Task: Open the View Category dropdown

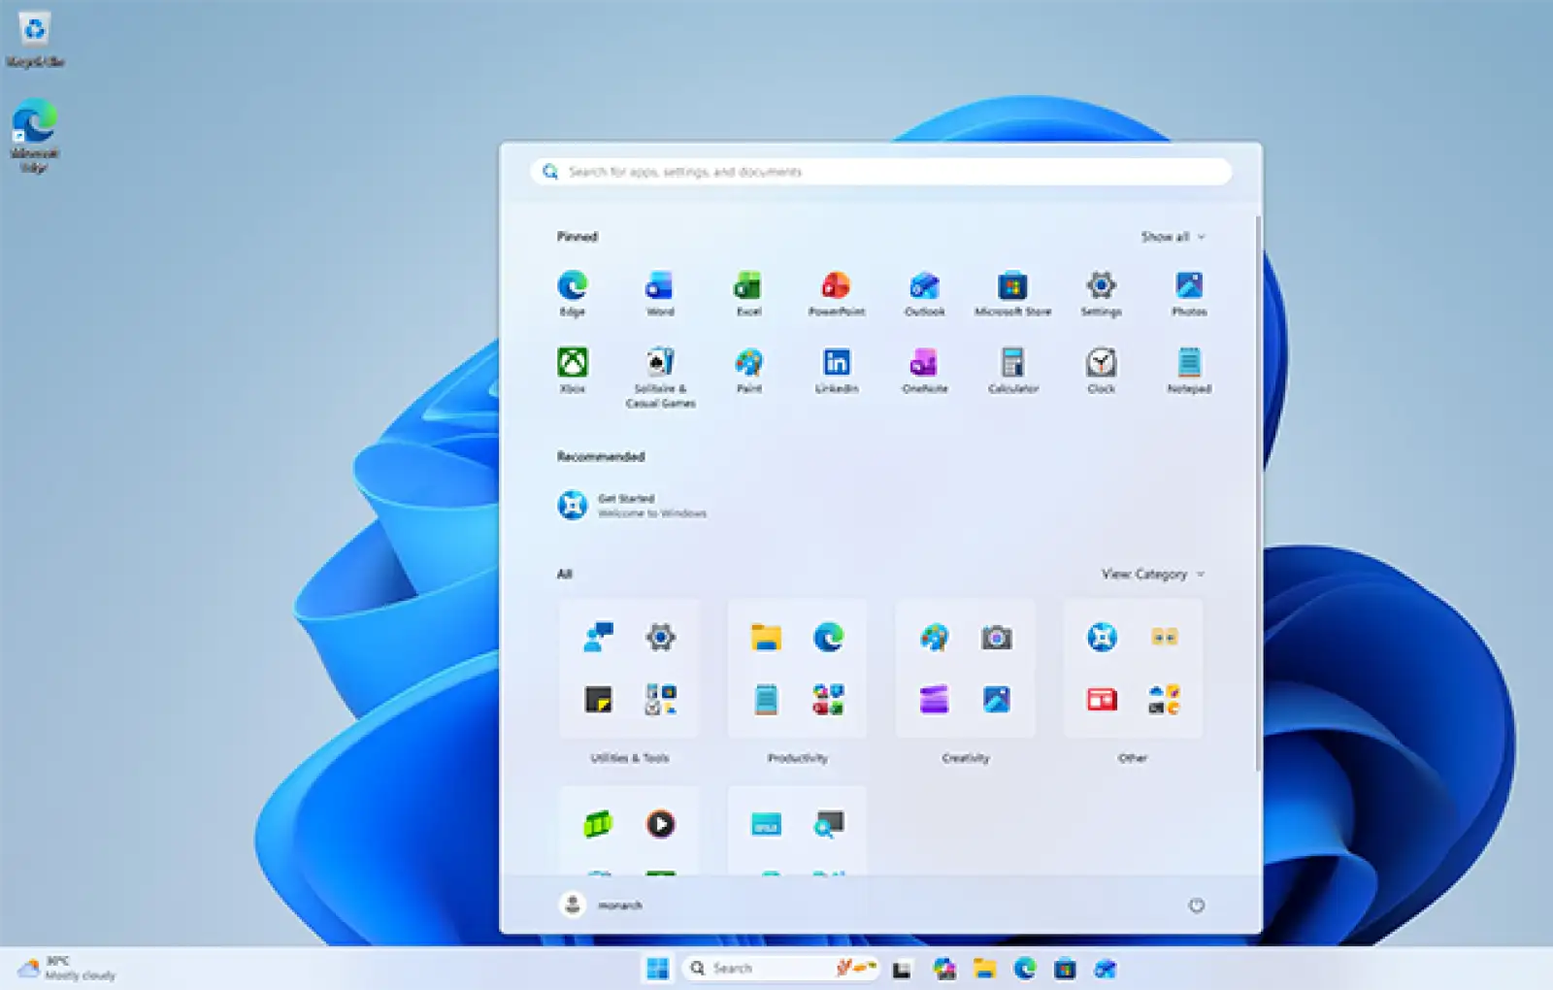Action: (1152, 575)
